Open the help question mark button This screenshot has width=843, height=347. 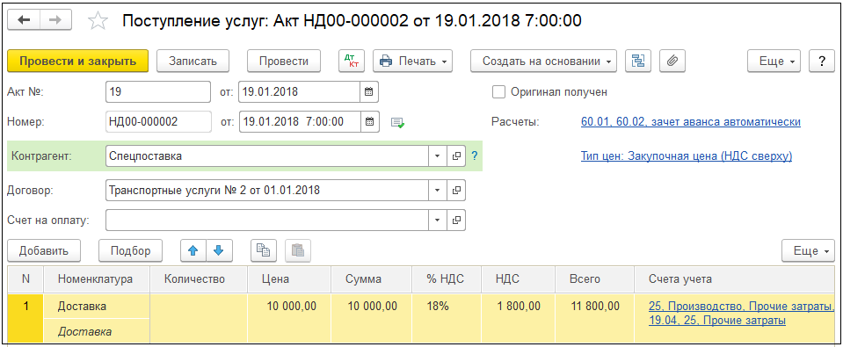[822, 61]
